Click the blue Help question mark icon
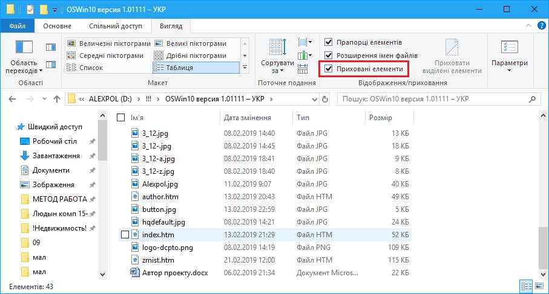 [541, 25]
